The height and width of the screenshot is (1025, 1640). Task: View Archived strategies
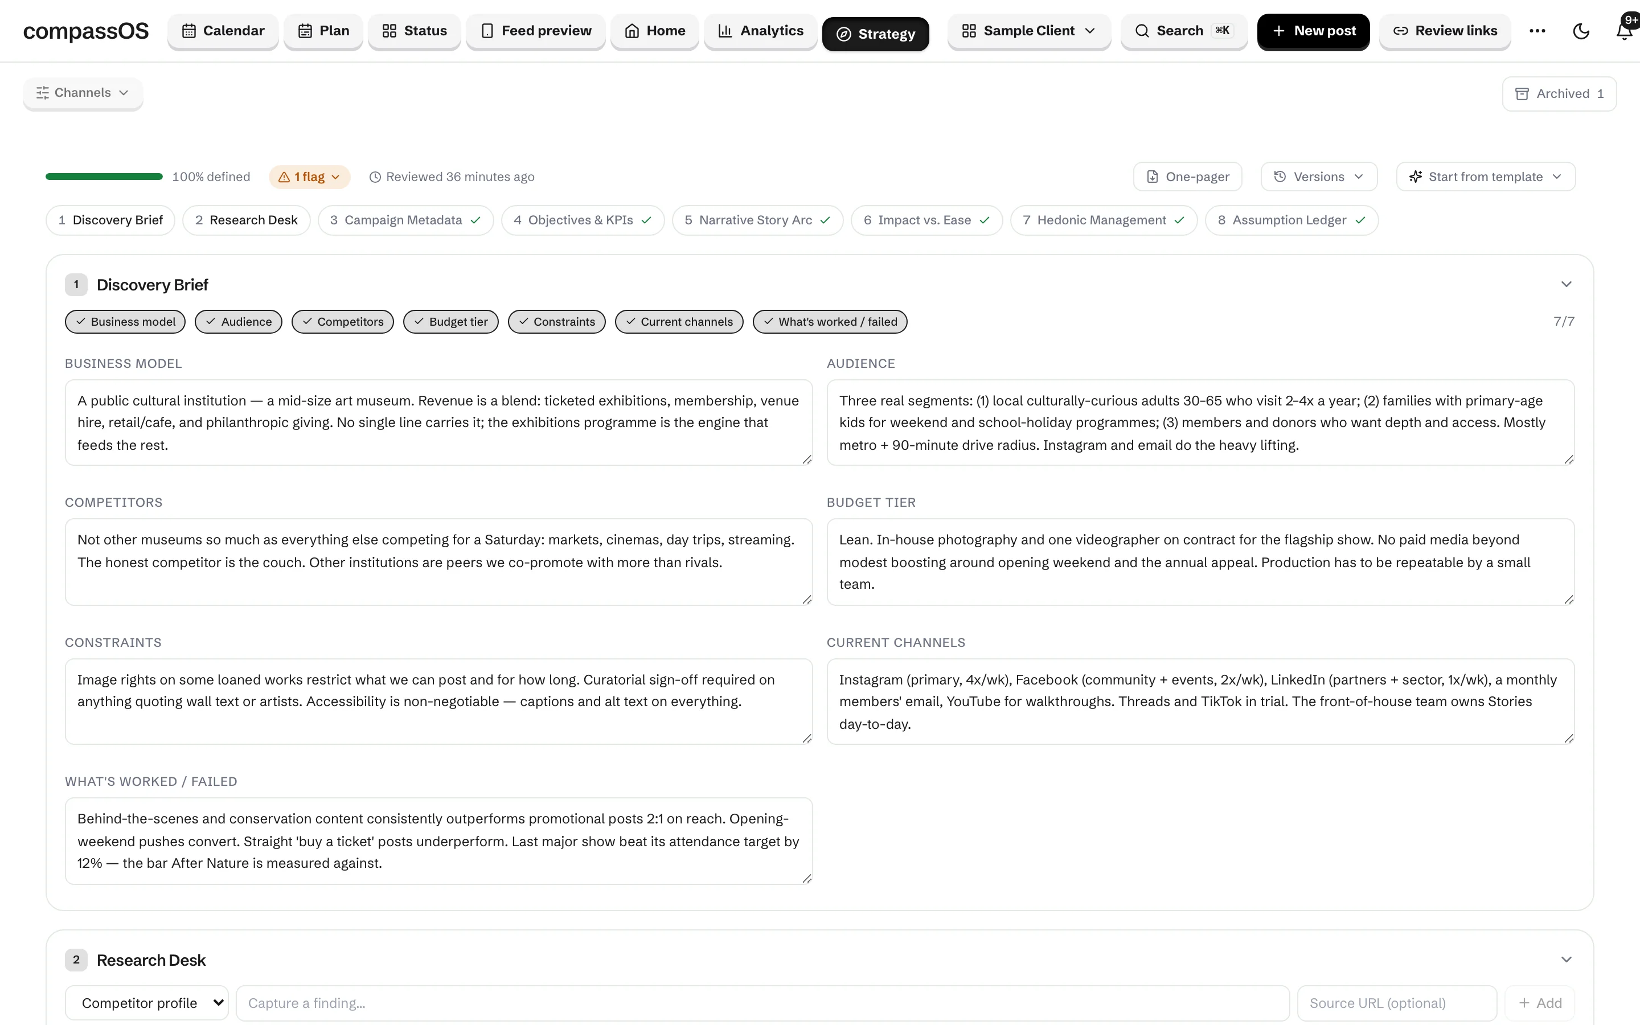tap(1559, 93)
